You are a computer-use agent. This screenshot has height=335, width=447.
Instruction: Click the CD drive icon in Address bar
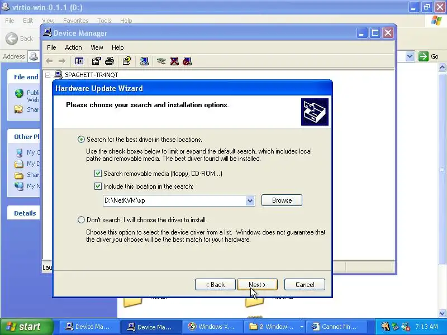(x=34, y=56)
